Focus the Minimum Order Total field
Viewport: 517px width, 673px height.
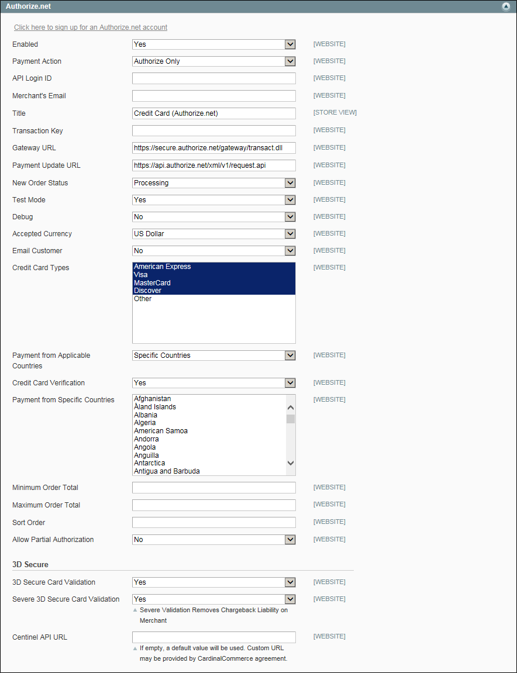pyautogui.click(x=214, y=488)
